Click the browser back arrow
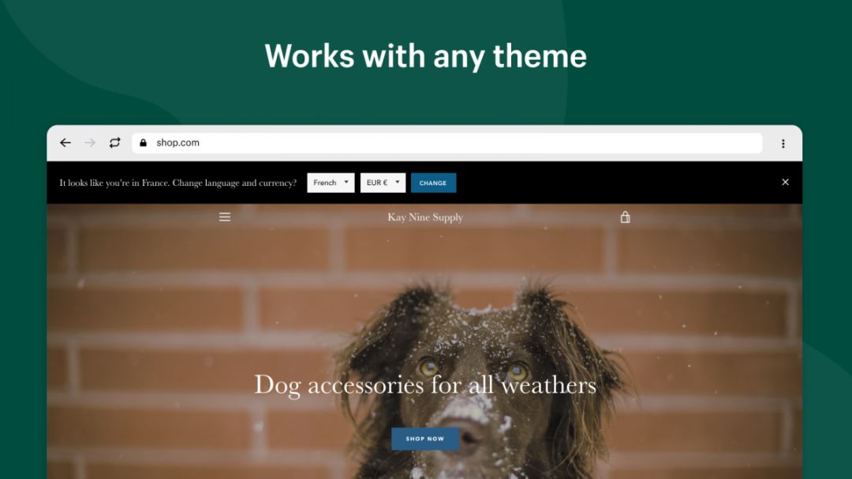Viewport: 852px width, 479px height. [65, 143]
